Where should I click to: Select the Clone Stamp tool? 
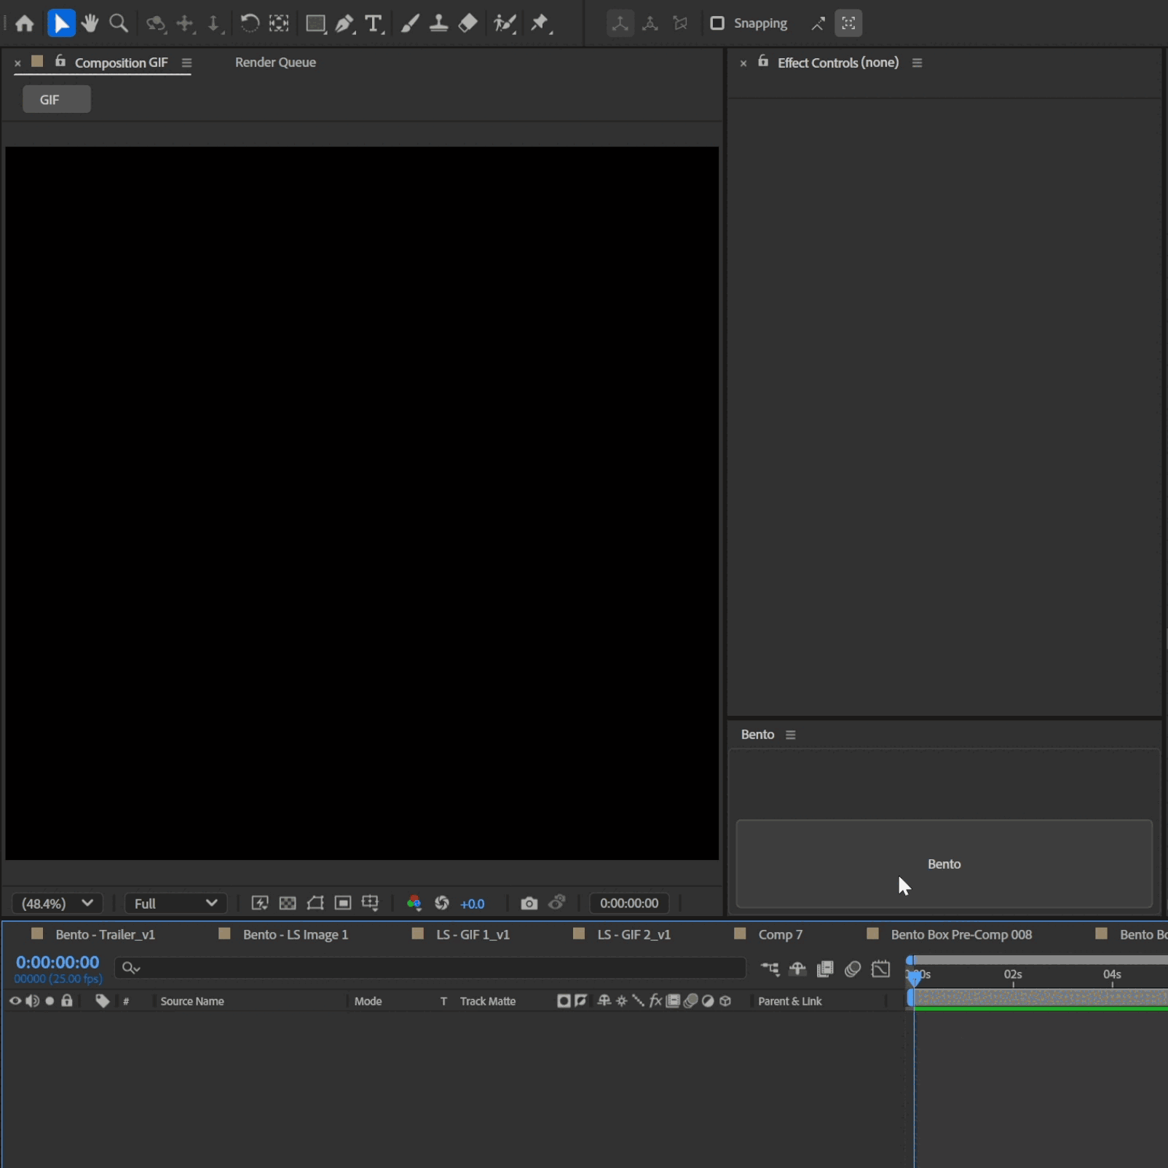point(438,23)
